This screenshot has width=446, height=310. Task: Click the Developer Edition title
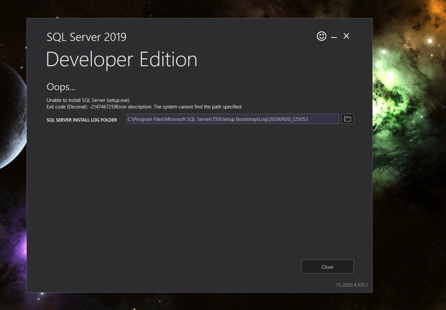coord(122,60)
